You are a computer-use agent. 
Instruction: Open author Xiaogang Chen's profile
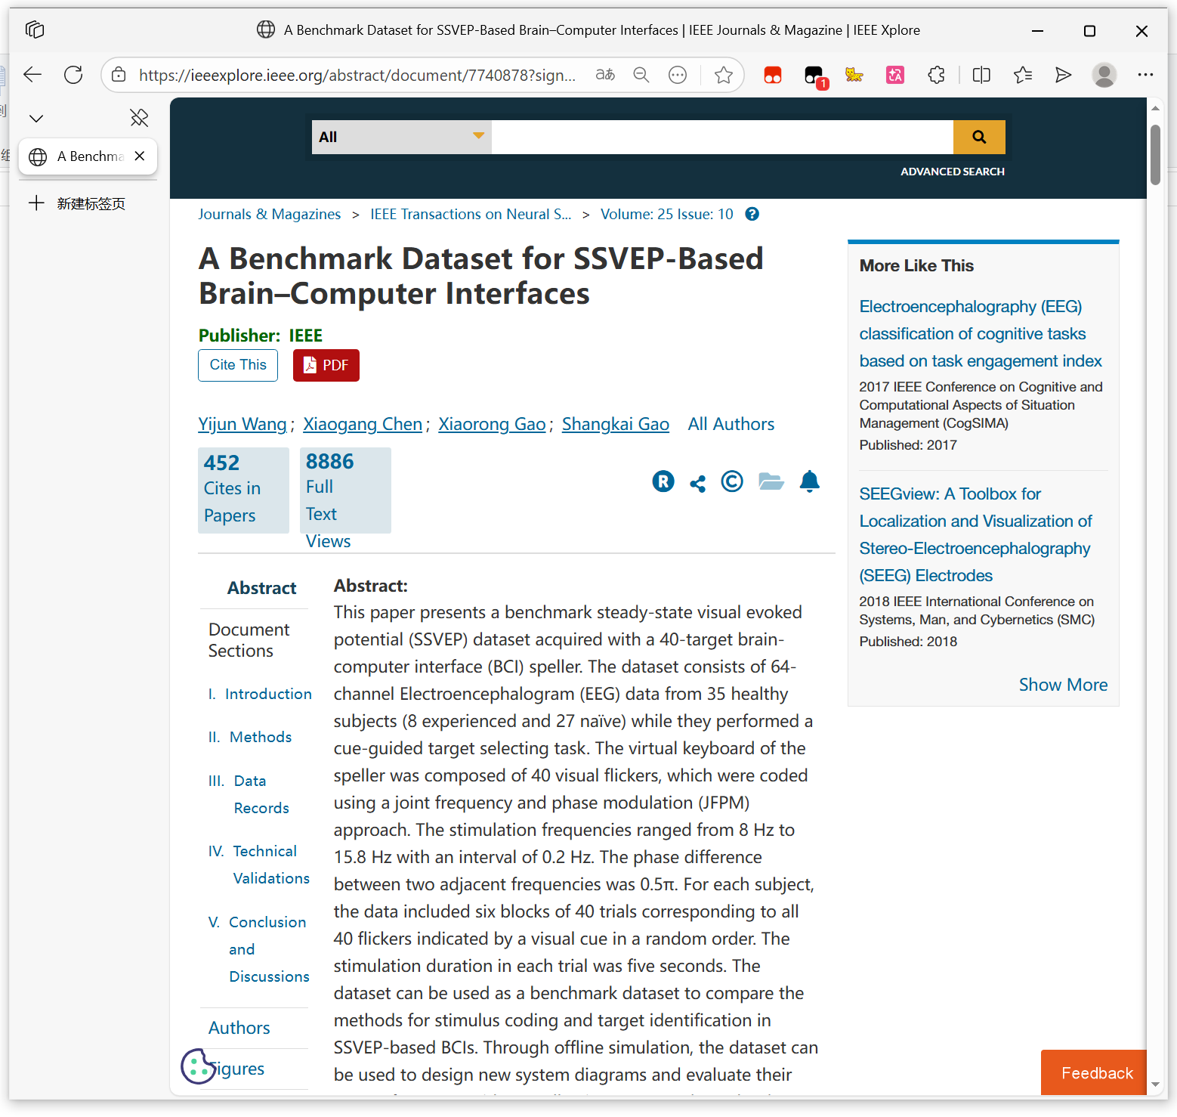pyautogui.click(x=363, y=424)
